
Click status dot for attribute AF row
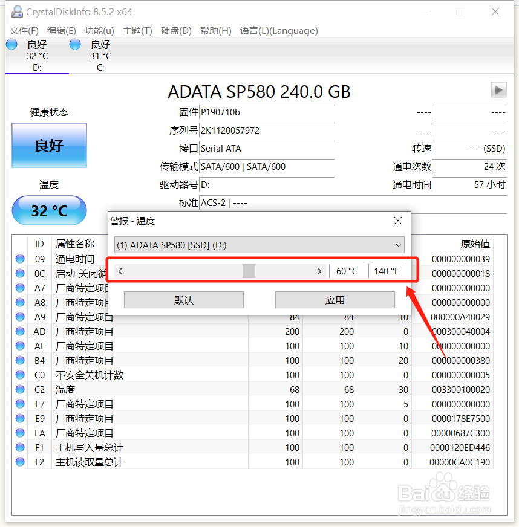tap(20, 346)
